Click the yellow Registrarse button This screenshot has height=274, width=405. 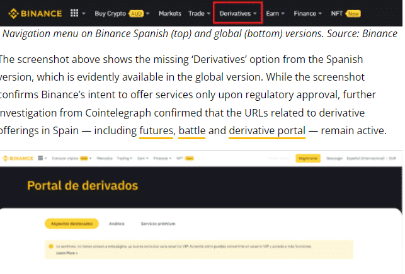tap(308, 158)
